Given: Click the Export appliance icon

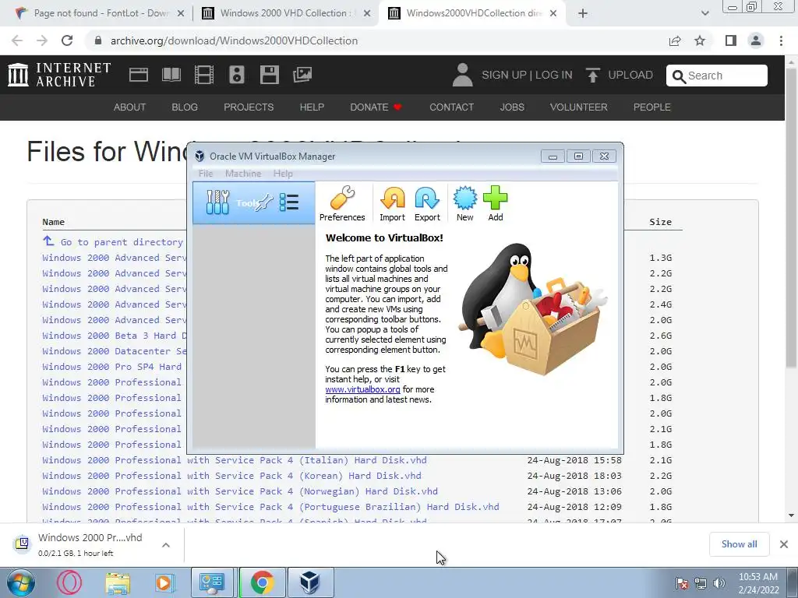Looking at the screenshot, I should [427, 199].
